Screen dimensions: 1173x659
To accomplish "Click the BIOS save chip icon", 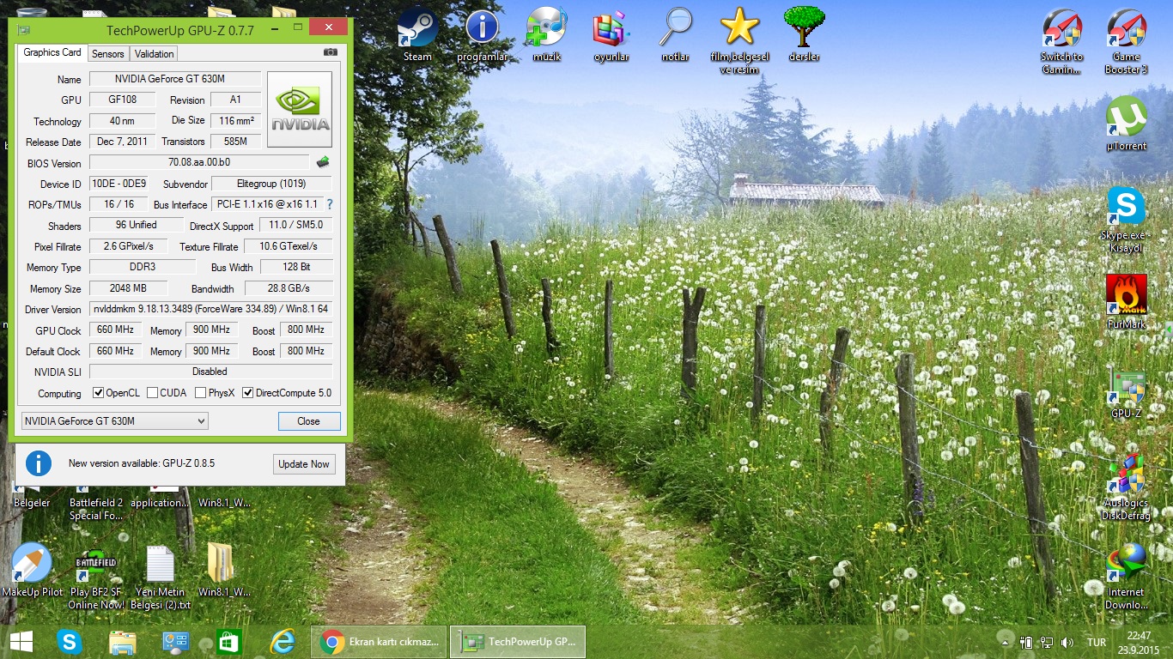I will point(323,162).
